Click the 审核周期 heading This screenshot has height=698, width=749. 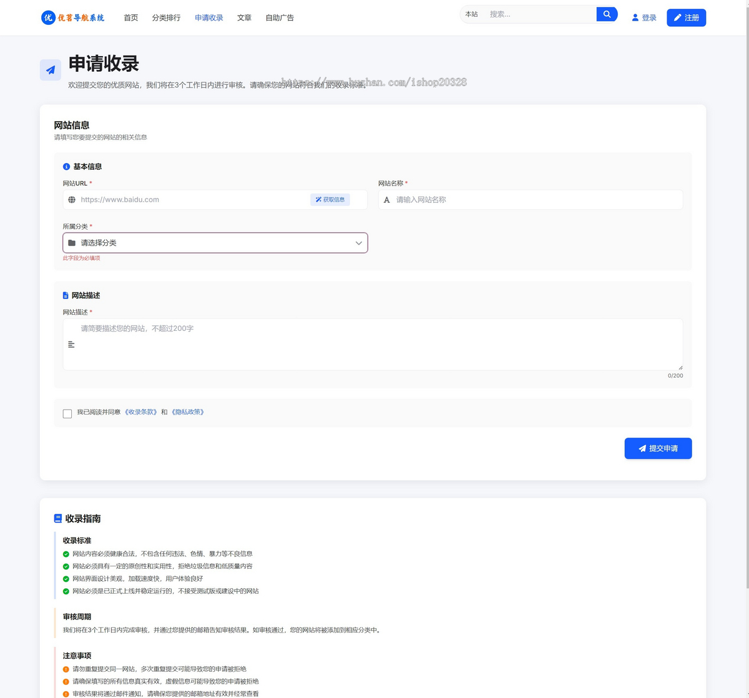point(77,617)
